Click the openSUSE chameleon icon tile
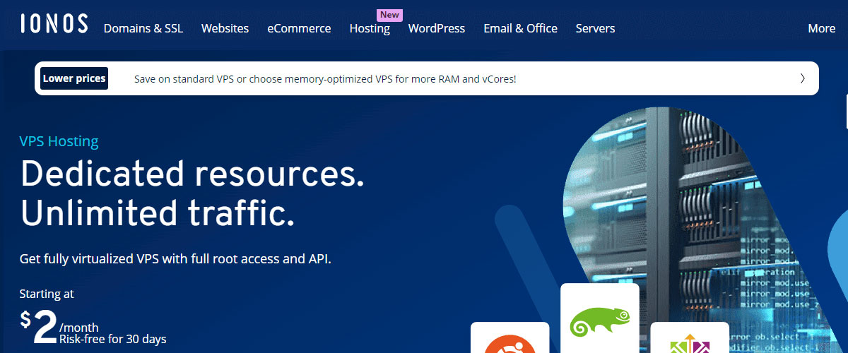 600,318
